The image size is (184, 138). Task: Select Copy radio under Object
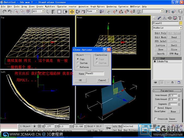78,59
